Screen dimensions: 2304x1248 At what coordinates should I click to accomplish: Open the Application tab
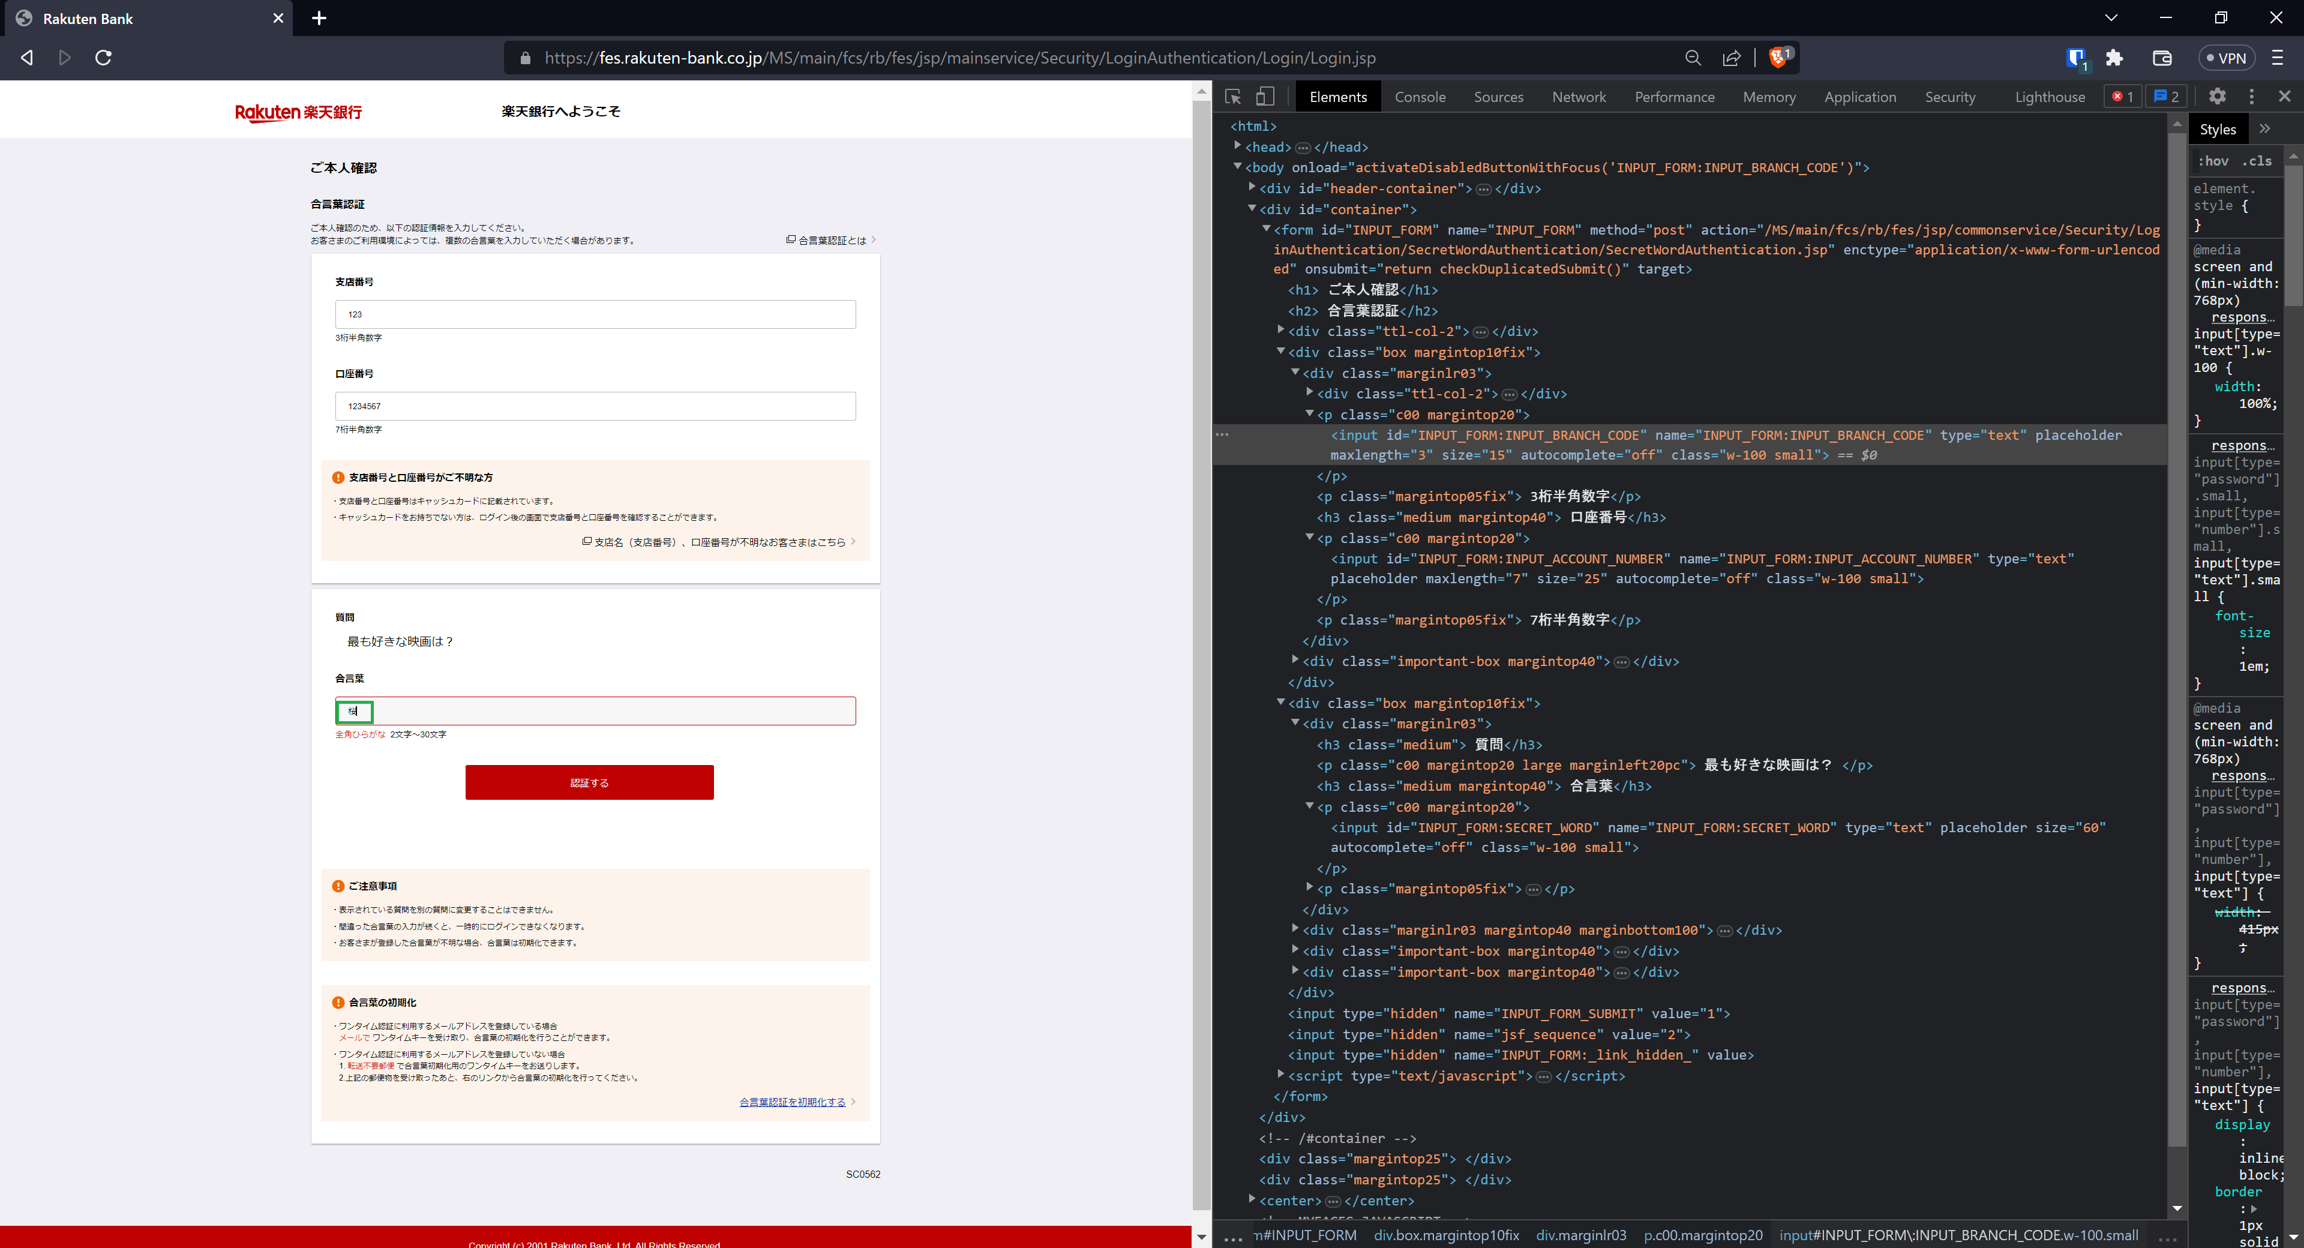(1859, 97)
